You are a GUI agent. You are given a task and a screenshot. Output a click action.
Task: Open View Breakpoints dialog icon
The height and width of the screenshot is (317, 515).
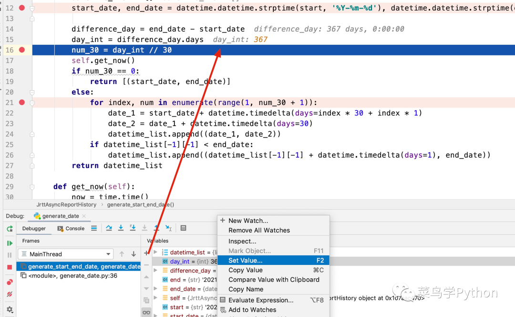pyautogui.click(x=10, y=282)
